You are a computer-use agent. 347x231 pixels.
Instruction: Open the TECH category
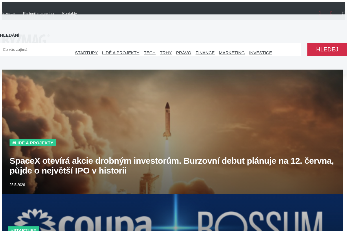pyautogui.click(x=149, y=53)
